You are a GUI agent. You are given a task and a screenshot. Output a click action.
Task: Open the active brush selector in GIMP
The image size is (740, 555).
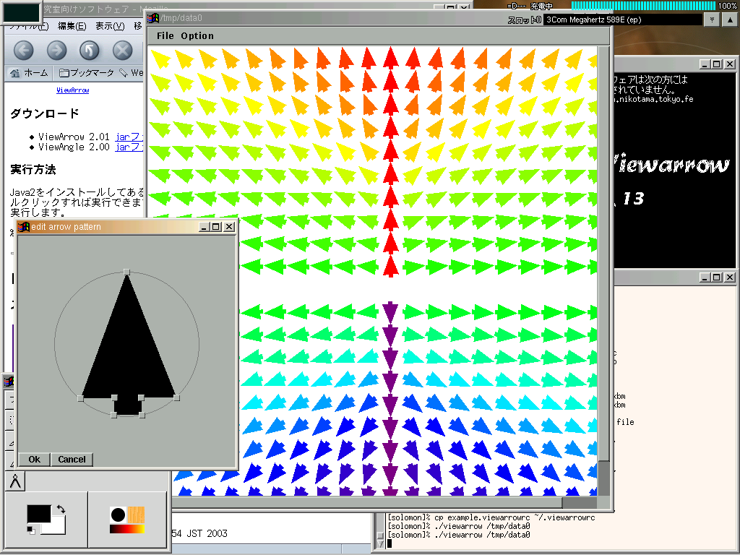point(118,515)
